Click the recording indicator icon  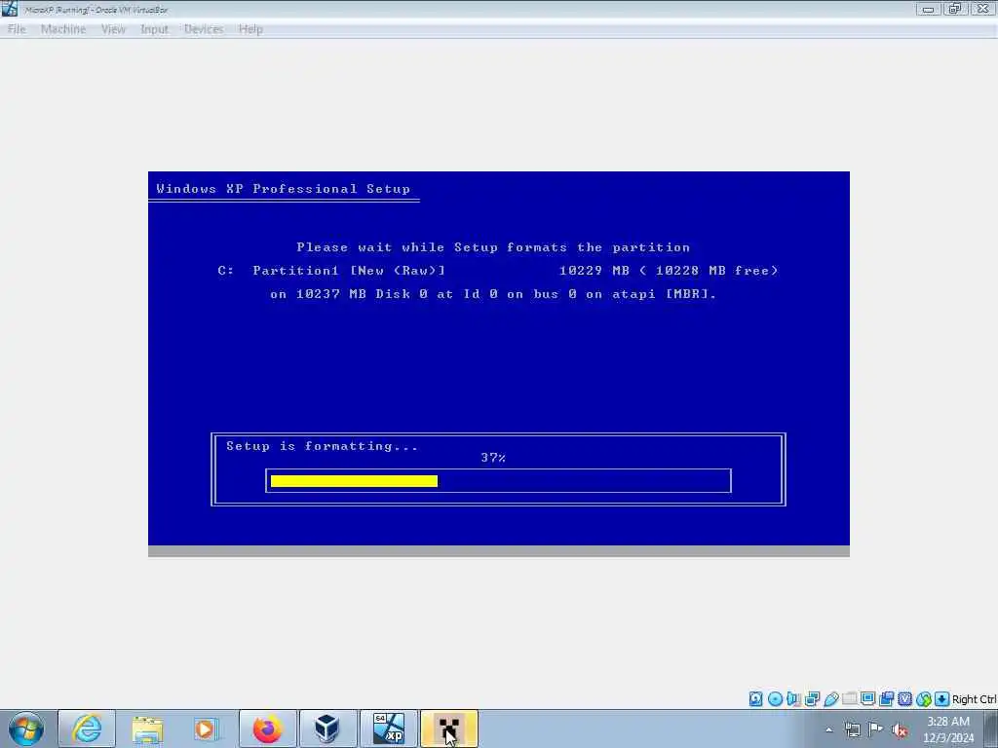pos(886,699)
